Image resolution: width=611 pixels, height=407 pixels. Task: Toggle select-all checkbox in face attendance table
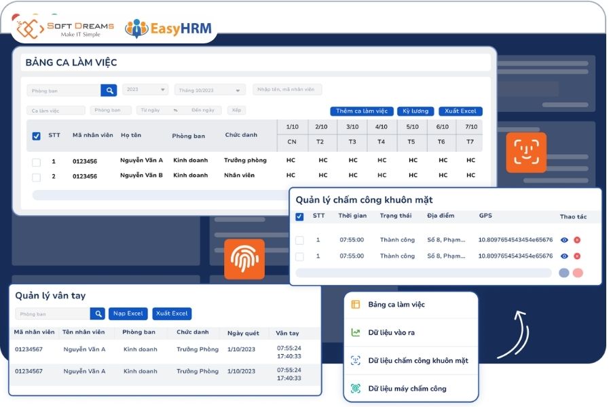click(x=299, y=216)
